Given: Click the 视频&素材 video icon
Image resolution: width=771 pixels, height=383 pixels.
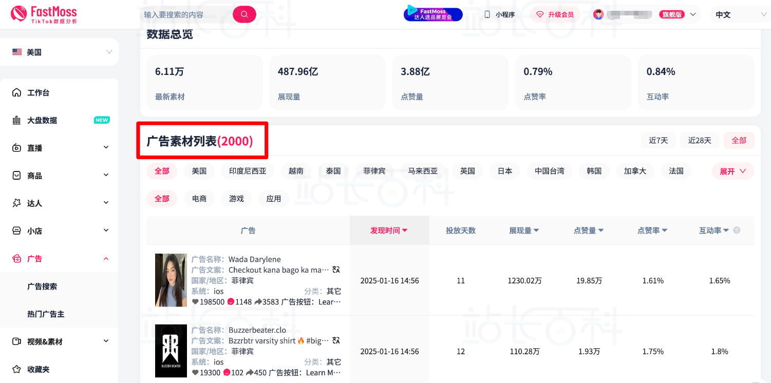Looking at the screenshot, I should click(x=17, y=341).
